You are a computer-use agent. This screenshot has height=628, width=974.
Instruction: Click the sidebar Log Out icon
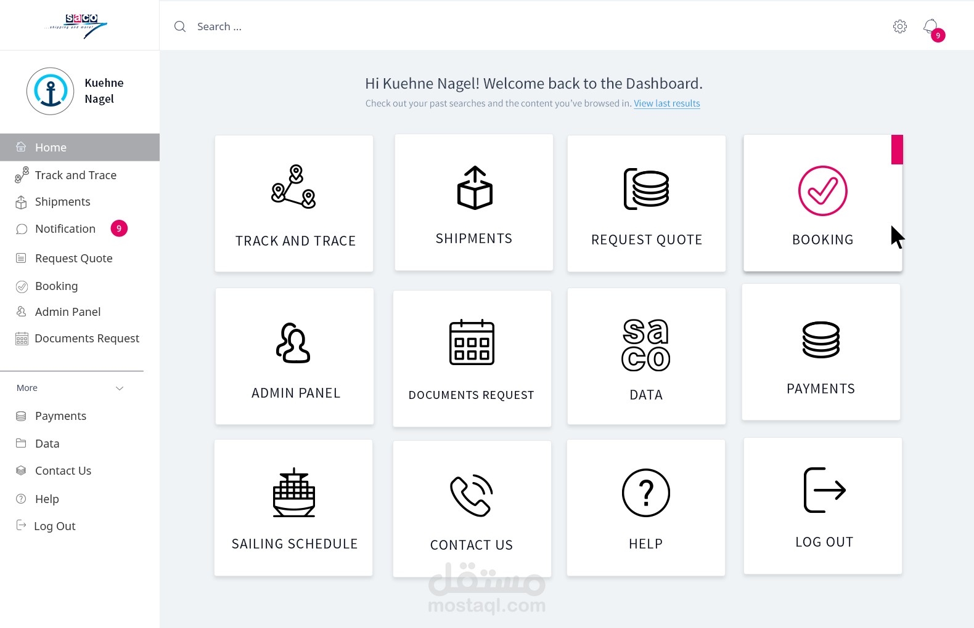click(21, 525)
